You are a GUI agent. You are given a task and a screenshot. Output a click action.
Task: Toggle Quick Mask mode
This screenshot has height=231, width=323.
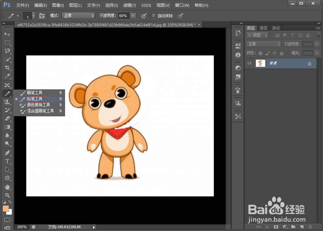pyautogui.click(x=7, y=220)
